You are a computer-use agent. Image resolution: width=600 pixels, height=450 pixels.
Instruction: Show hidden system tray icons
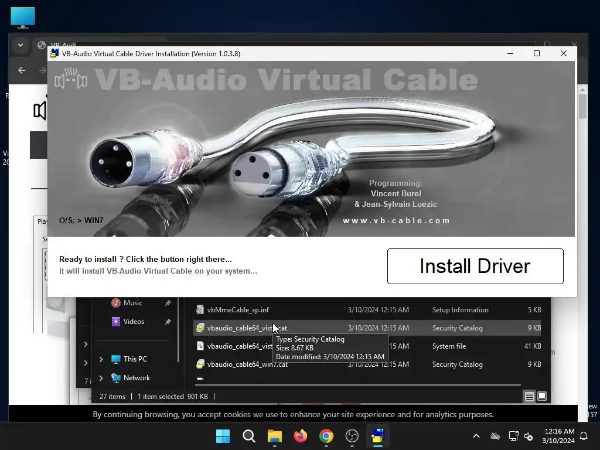(x=476, y=436)
